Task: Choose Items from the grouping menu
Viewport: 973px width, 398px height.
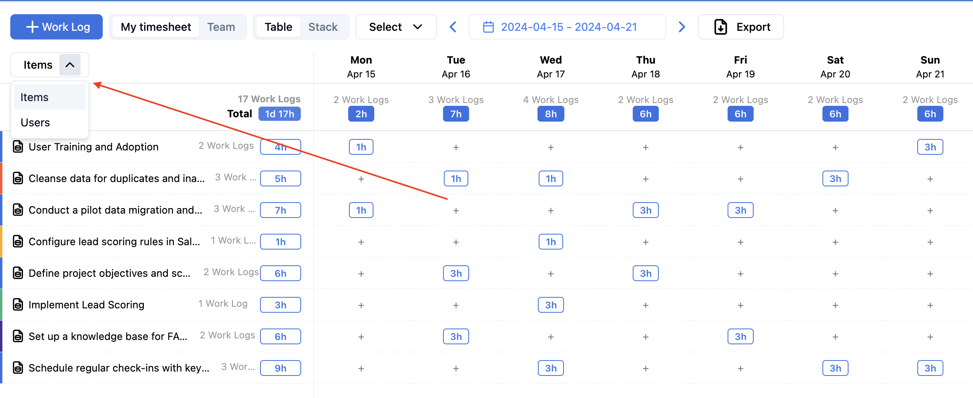Action: 35,97
